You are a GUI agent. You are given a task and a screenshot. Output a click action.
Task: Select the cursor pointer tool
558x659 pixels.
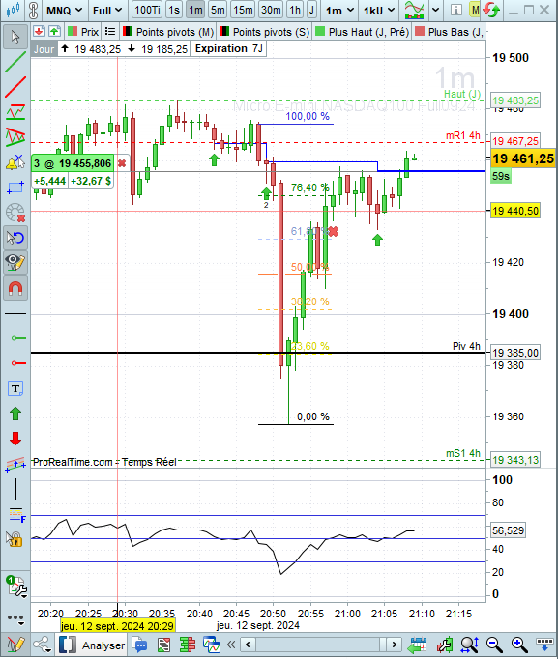point(15,37)
